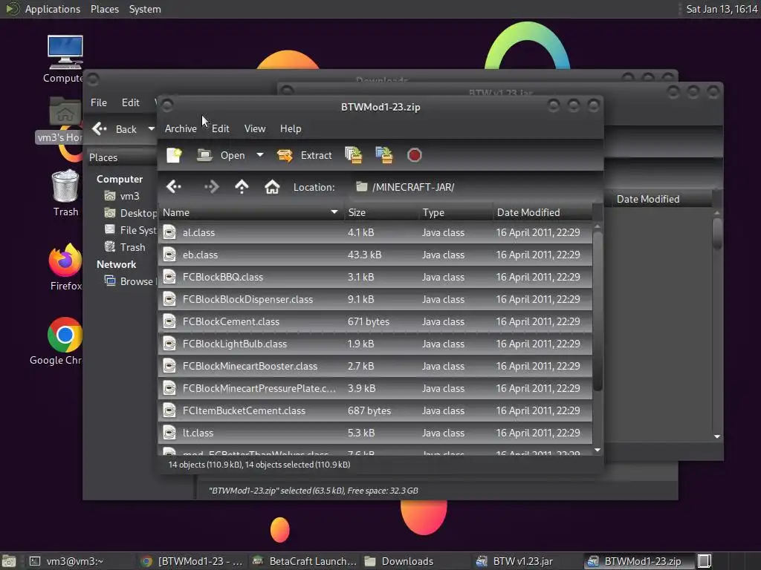Screen dimensions: 761x570
Task: Select Desktop in Places sidebar
Action: pos(131,213)
